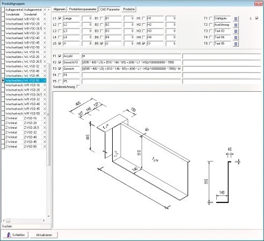264x241 pixels.
Task: Click the X icon for Z-VSD-50
Action: tap(45, 147)
